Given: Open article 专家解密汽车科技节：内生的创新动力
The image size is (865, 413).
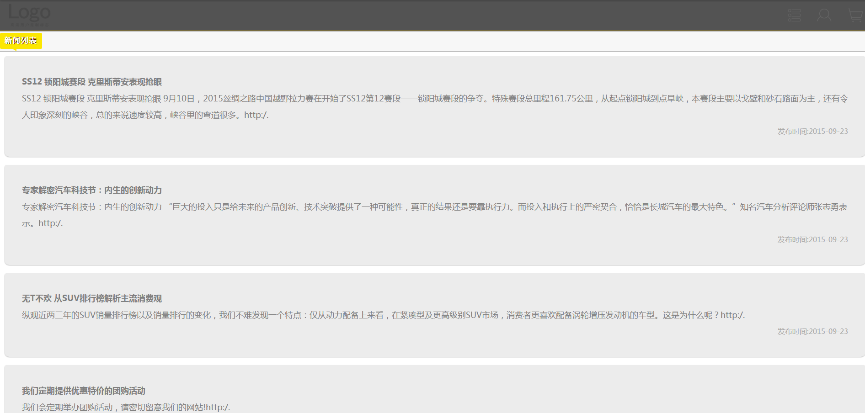Looking at the screenshot, I should click(x=92, y=190).
